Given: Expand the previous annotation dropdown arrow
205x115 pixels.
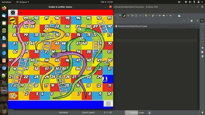Looking at the screenshot, I should pos(156,16).
